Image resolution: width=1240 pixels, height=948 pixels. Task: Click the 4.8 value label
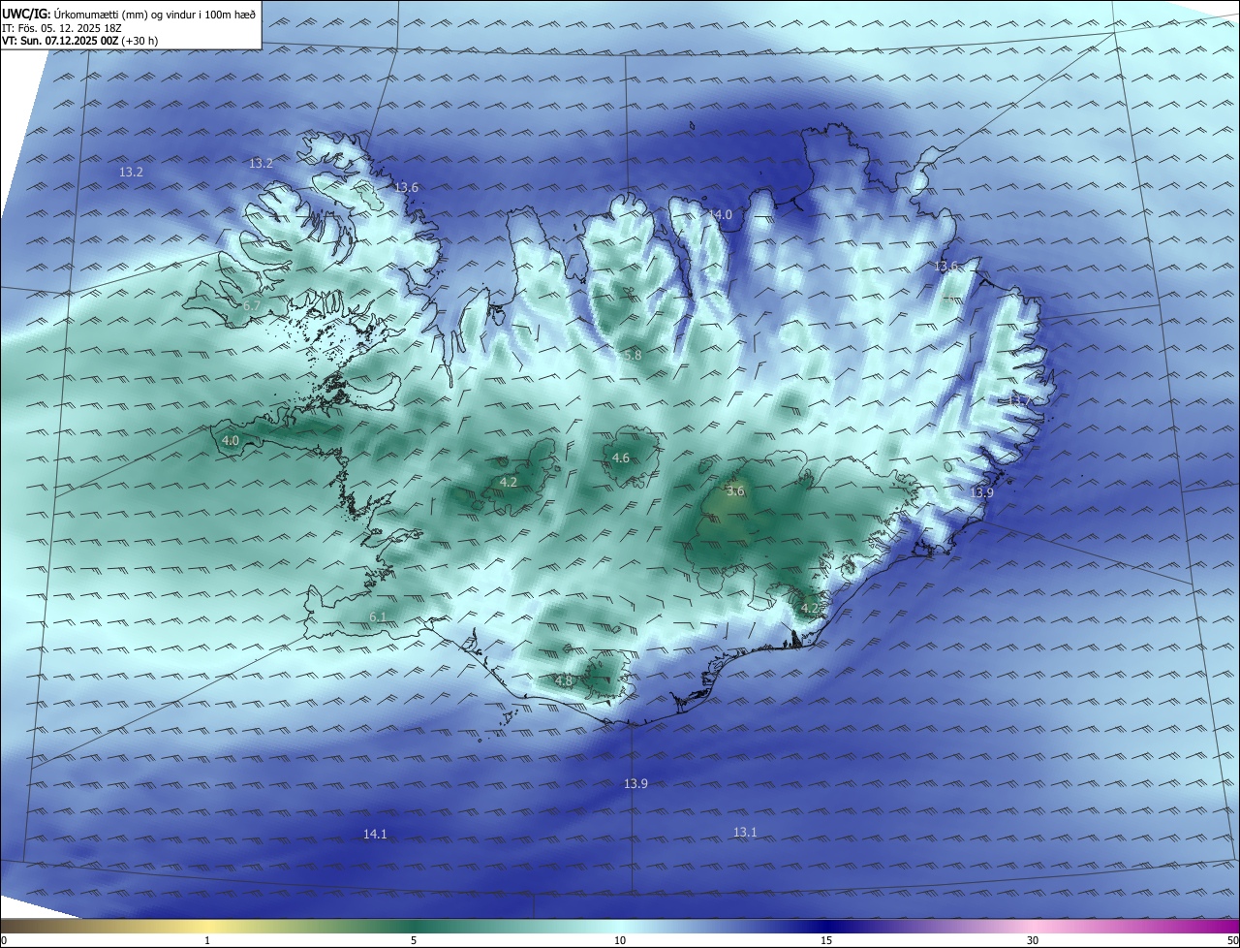[x=564, y=681]
